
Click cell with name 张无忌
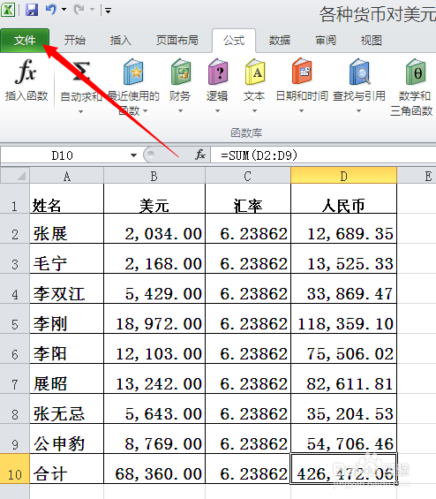67,409
